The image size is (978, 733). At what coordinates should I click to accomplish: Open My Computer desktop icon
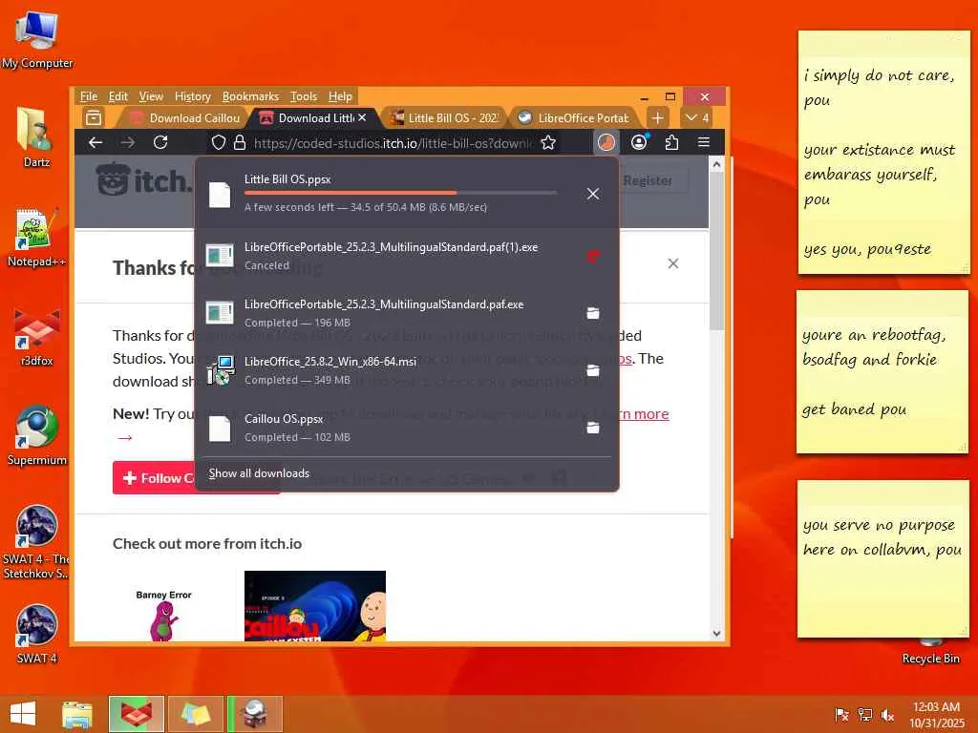(x=37, y=38)
